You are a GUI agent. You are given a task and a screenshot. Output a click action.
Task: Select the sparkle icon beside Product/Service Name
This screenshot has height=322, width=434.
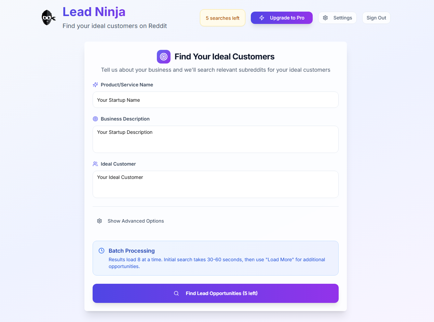tap(95, 84)
